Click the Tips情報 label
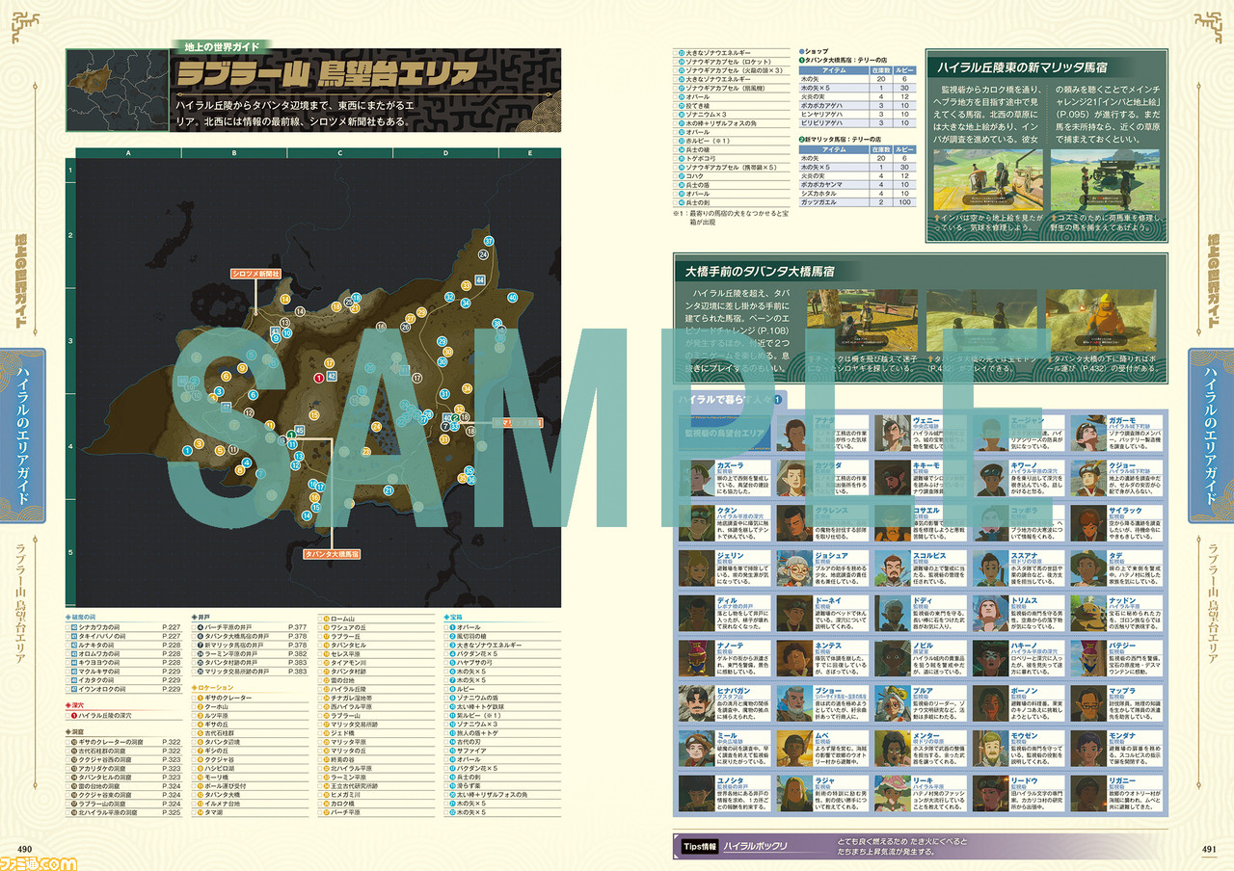 pos(699,848)
